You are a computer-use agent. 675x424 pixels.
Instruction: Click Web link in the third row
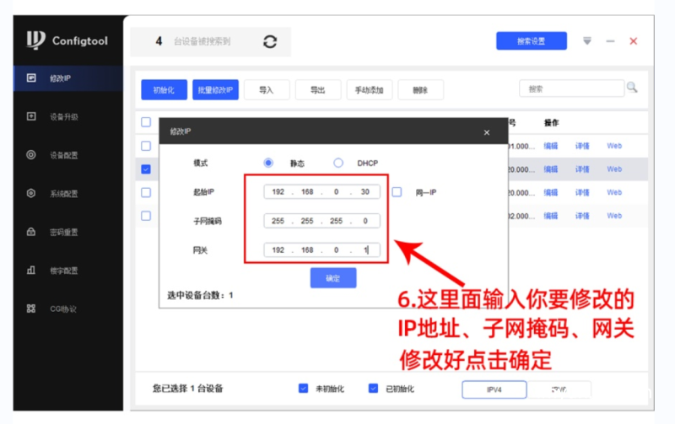point(614,192)
